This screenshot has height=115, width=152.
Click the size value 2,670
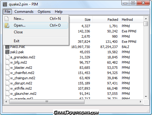pyautogui.click(x=86, y=36)
